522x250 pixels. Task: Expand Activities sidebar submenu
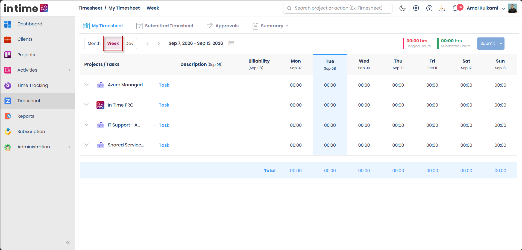[69, 70]
